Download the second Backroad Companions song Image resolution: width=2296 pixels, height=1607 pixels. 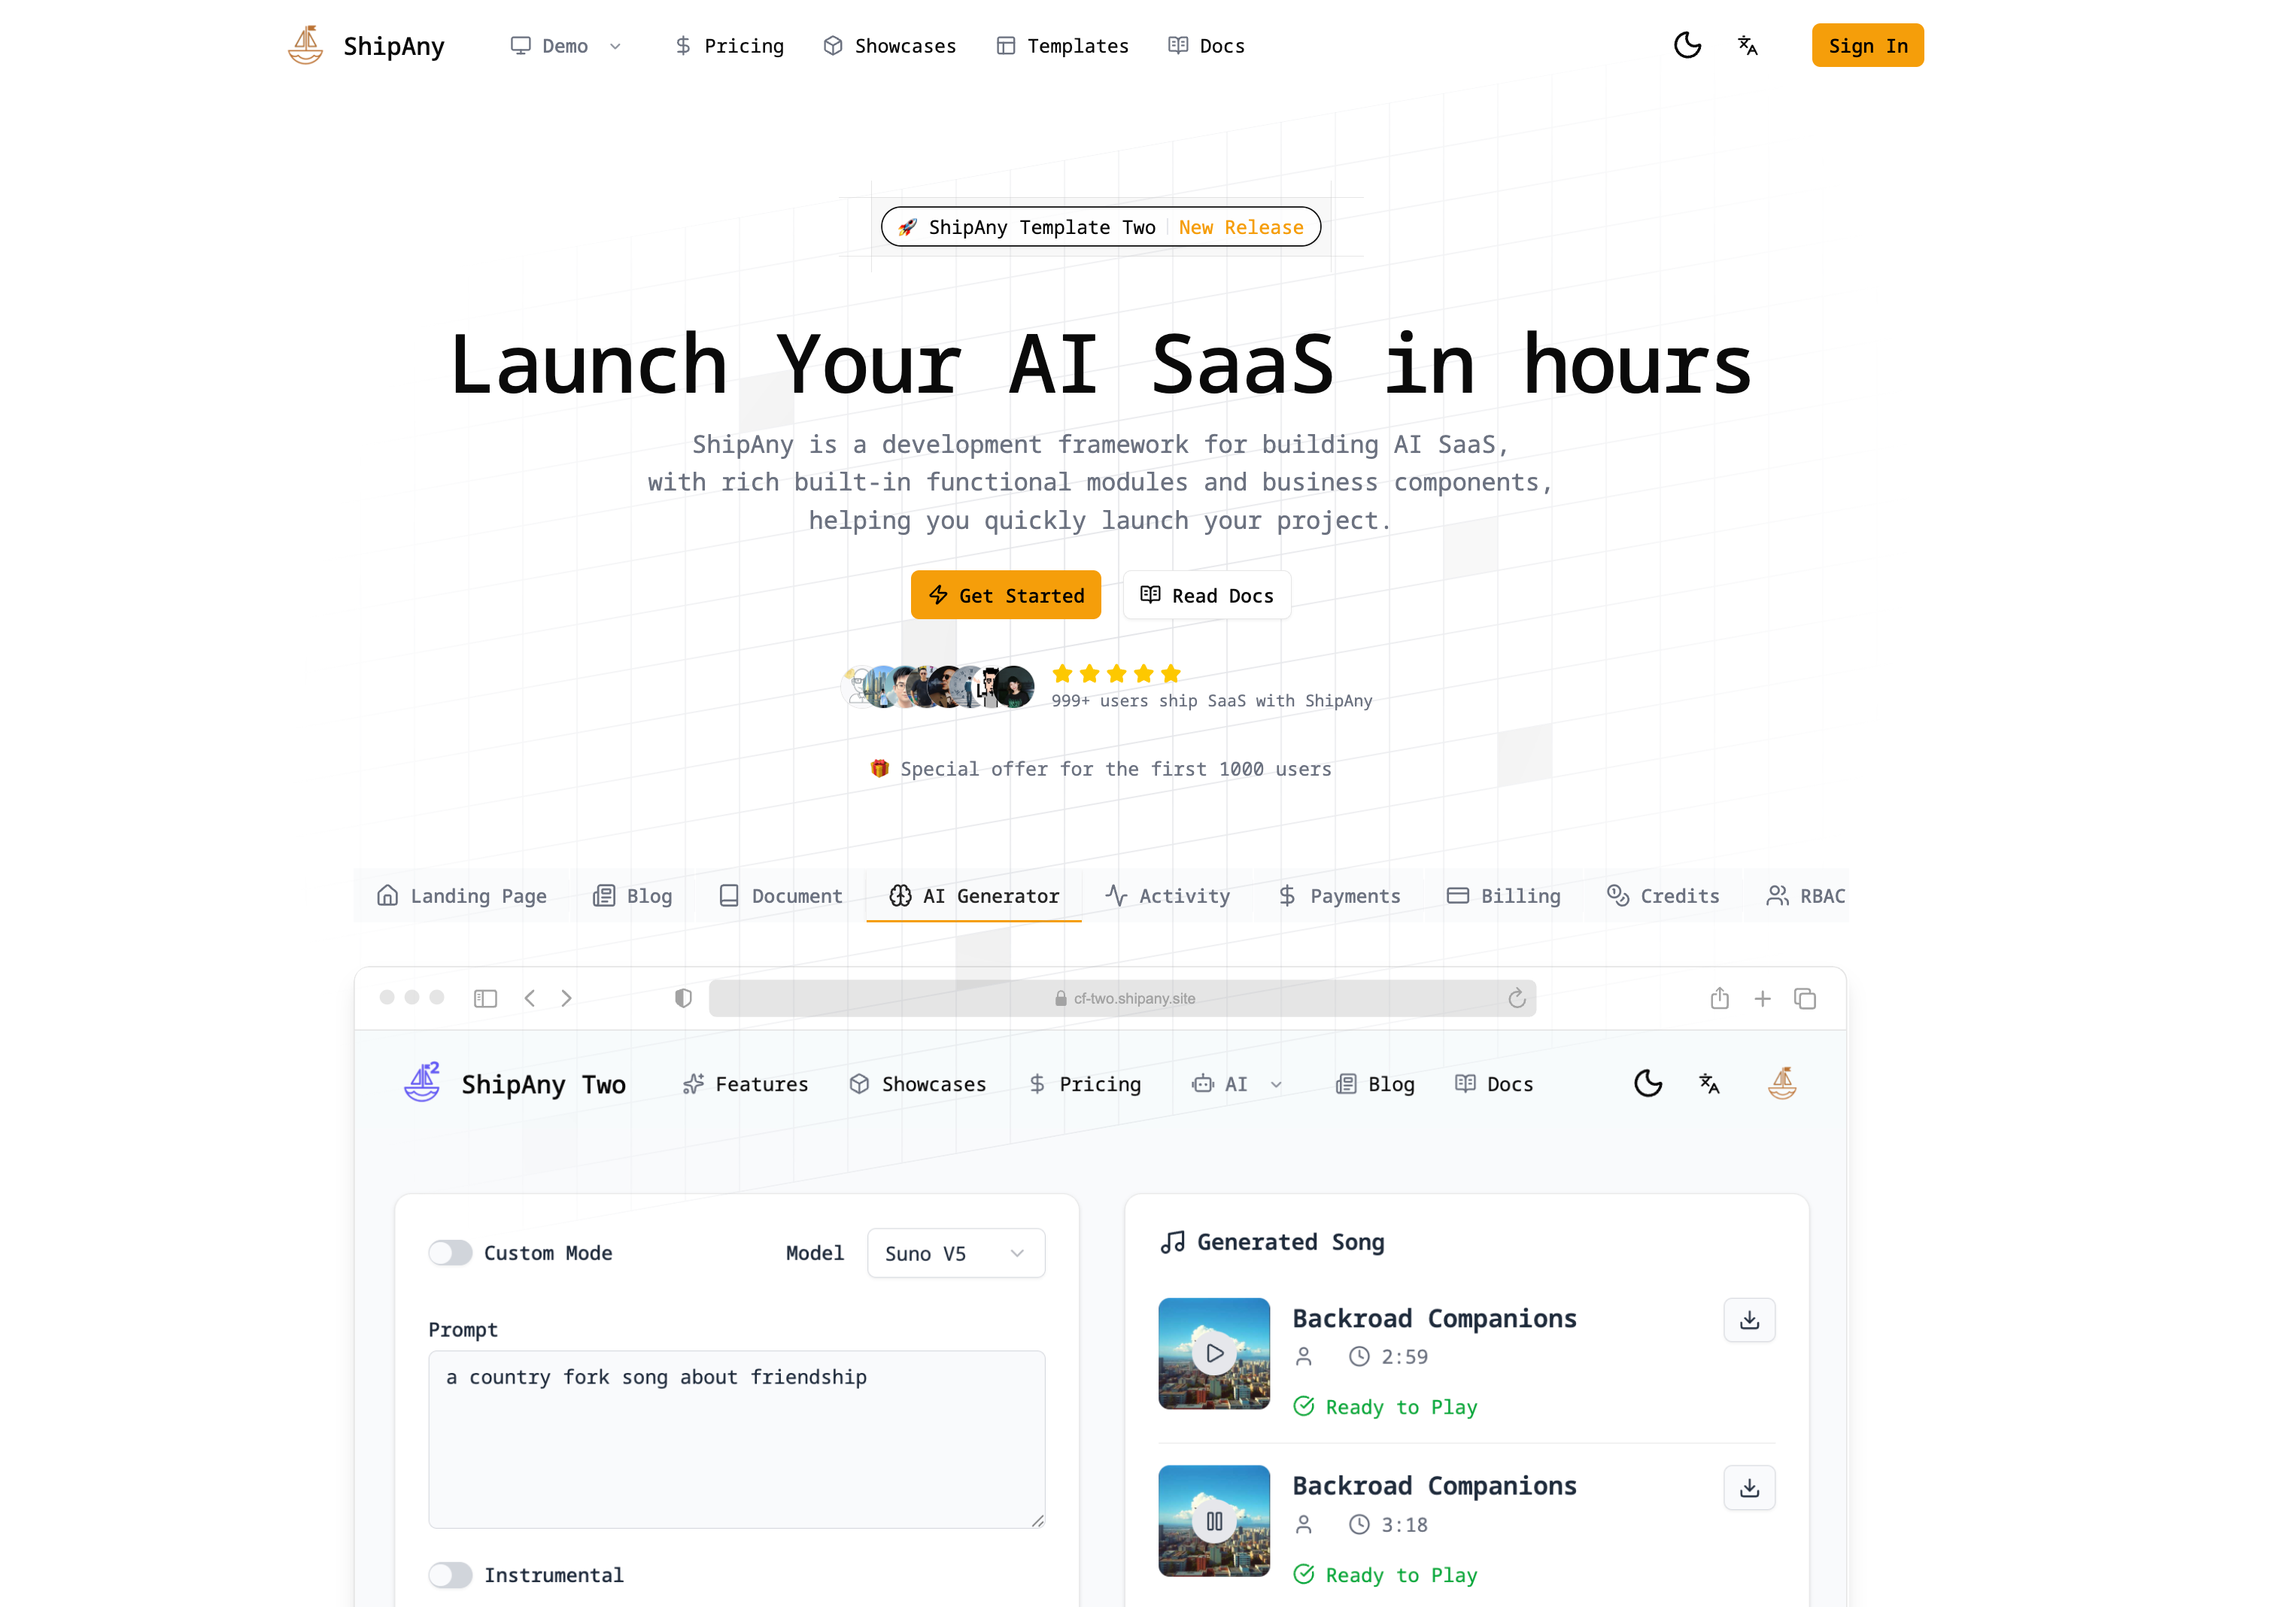(x=1748, y=1488)
